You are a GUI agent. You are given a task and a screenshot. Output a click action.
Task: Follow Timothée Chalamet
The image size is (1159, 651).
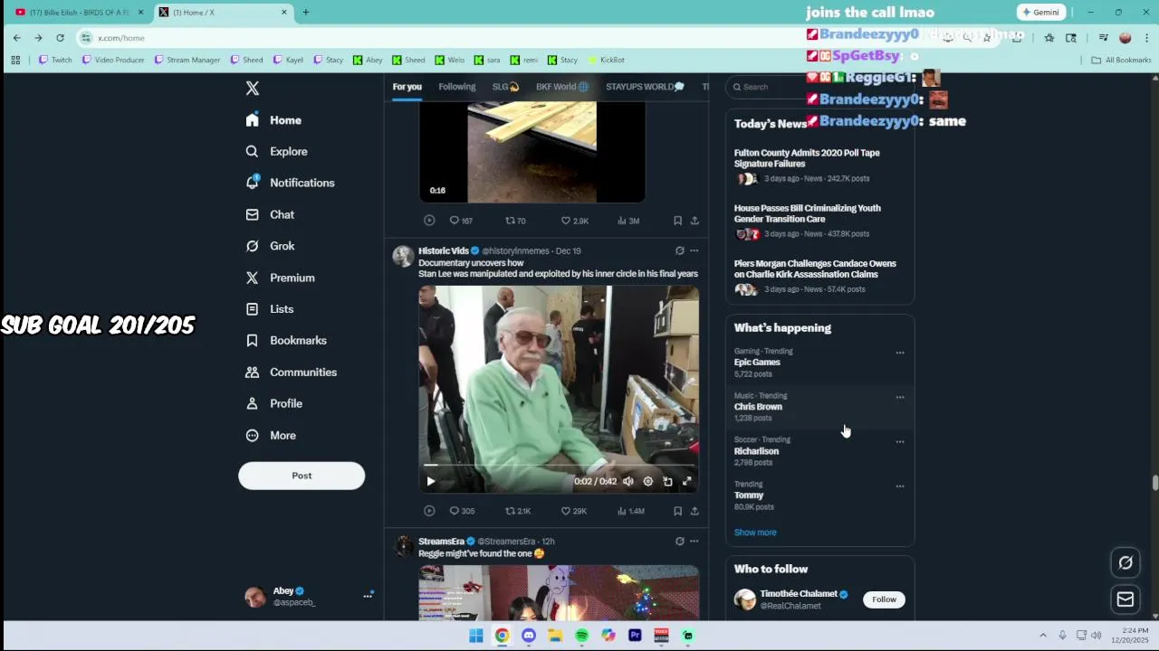click(884, 599)
